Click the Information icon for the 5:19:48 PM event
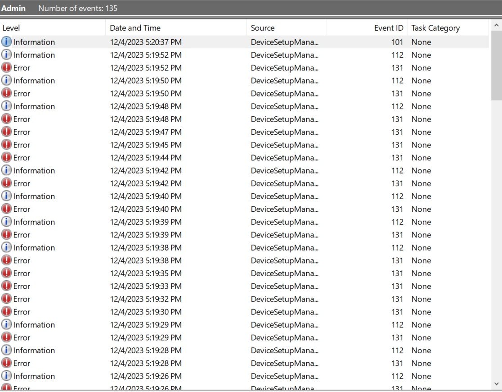502x392 pixels. click(6, 106)
